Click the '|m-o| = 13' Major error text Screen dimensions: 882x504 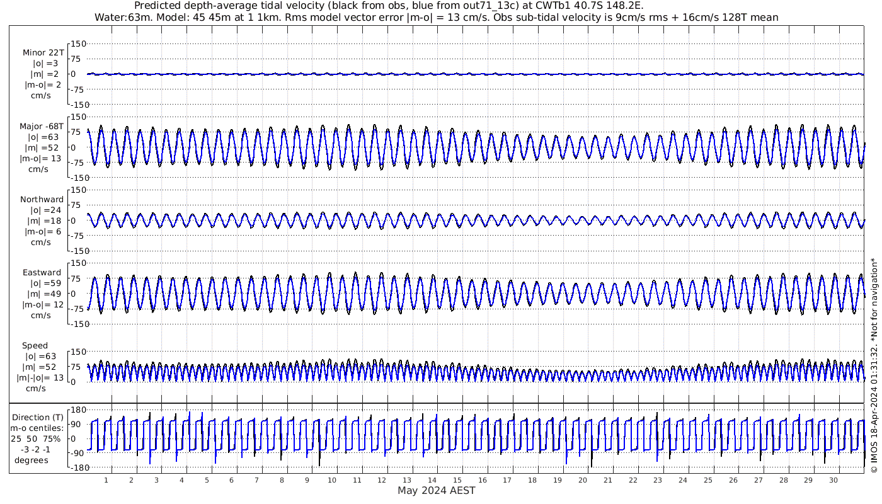(43, 158)
